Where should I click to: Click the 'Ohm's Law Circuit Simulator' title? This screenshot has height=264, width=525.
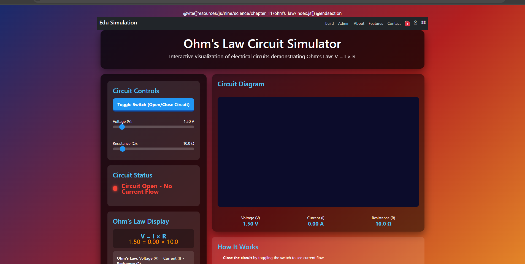[x=262, y=44]
